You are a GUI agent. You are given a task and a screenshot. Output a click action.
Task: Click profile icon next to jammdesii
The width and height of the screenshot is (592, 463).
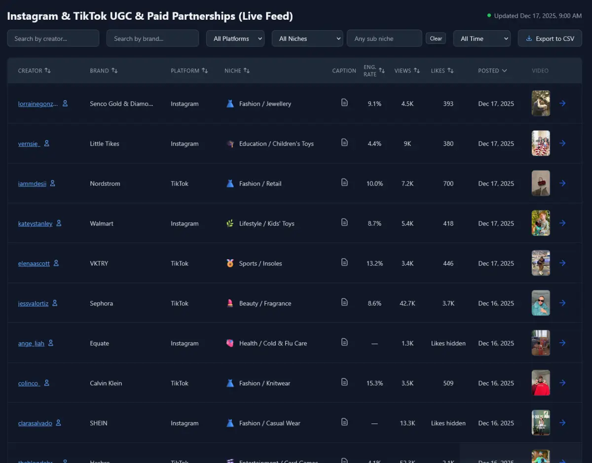point(53,183)
